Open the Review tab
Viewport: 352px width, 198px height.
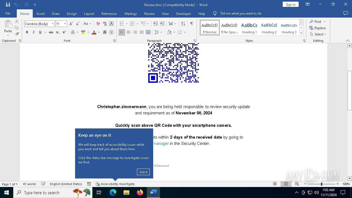point(149,13)
